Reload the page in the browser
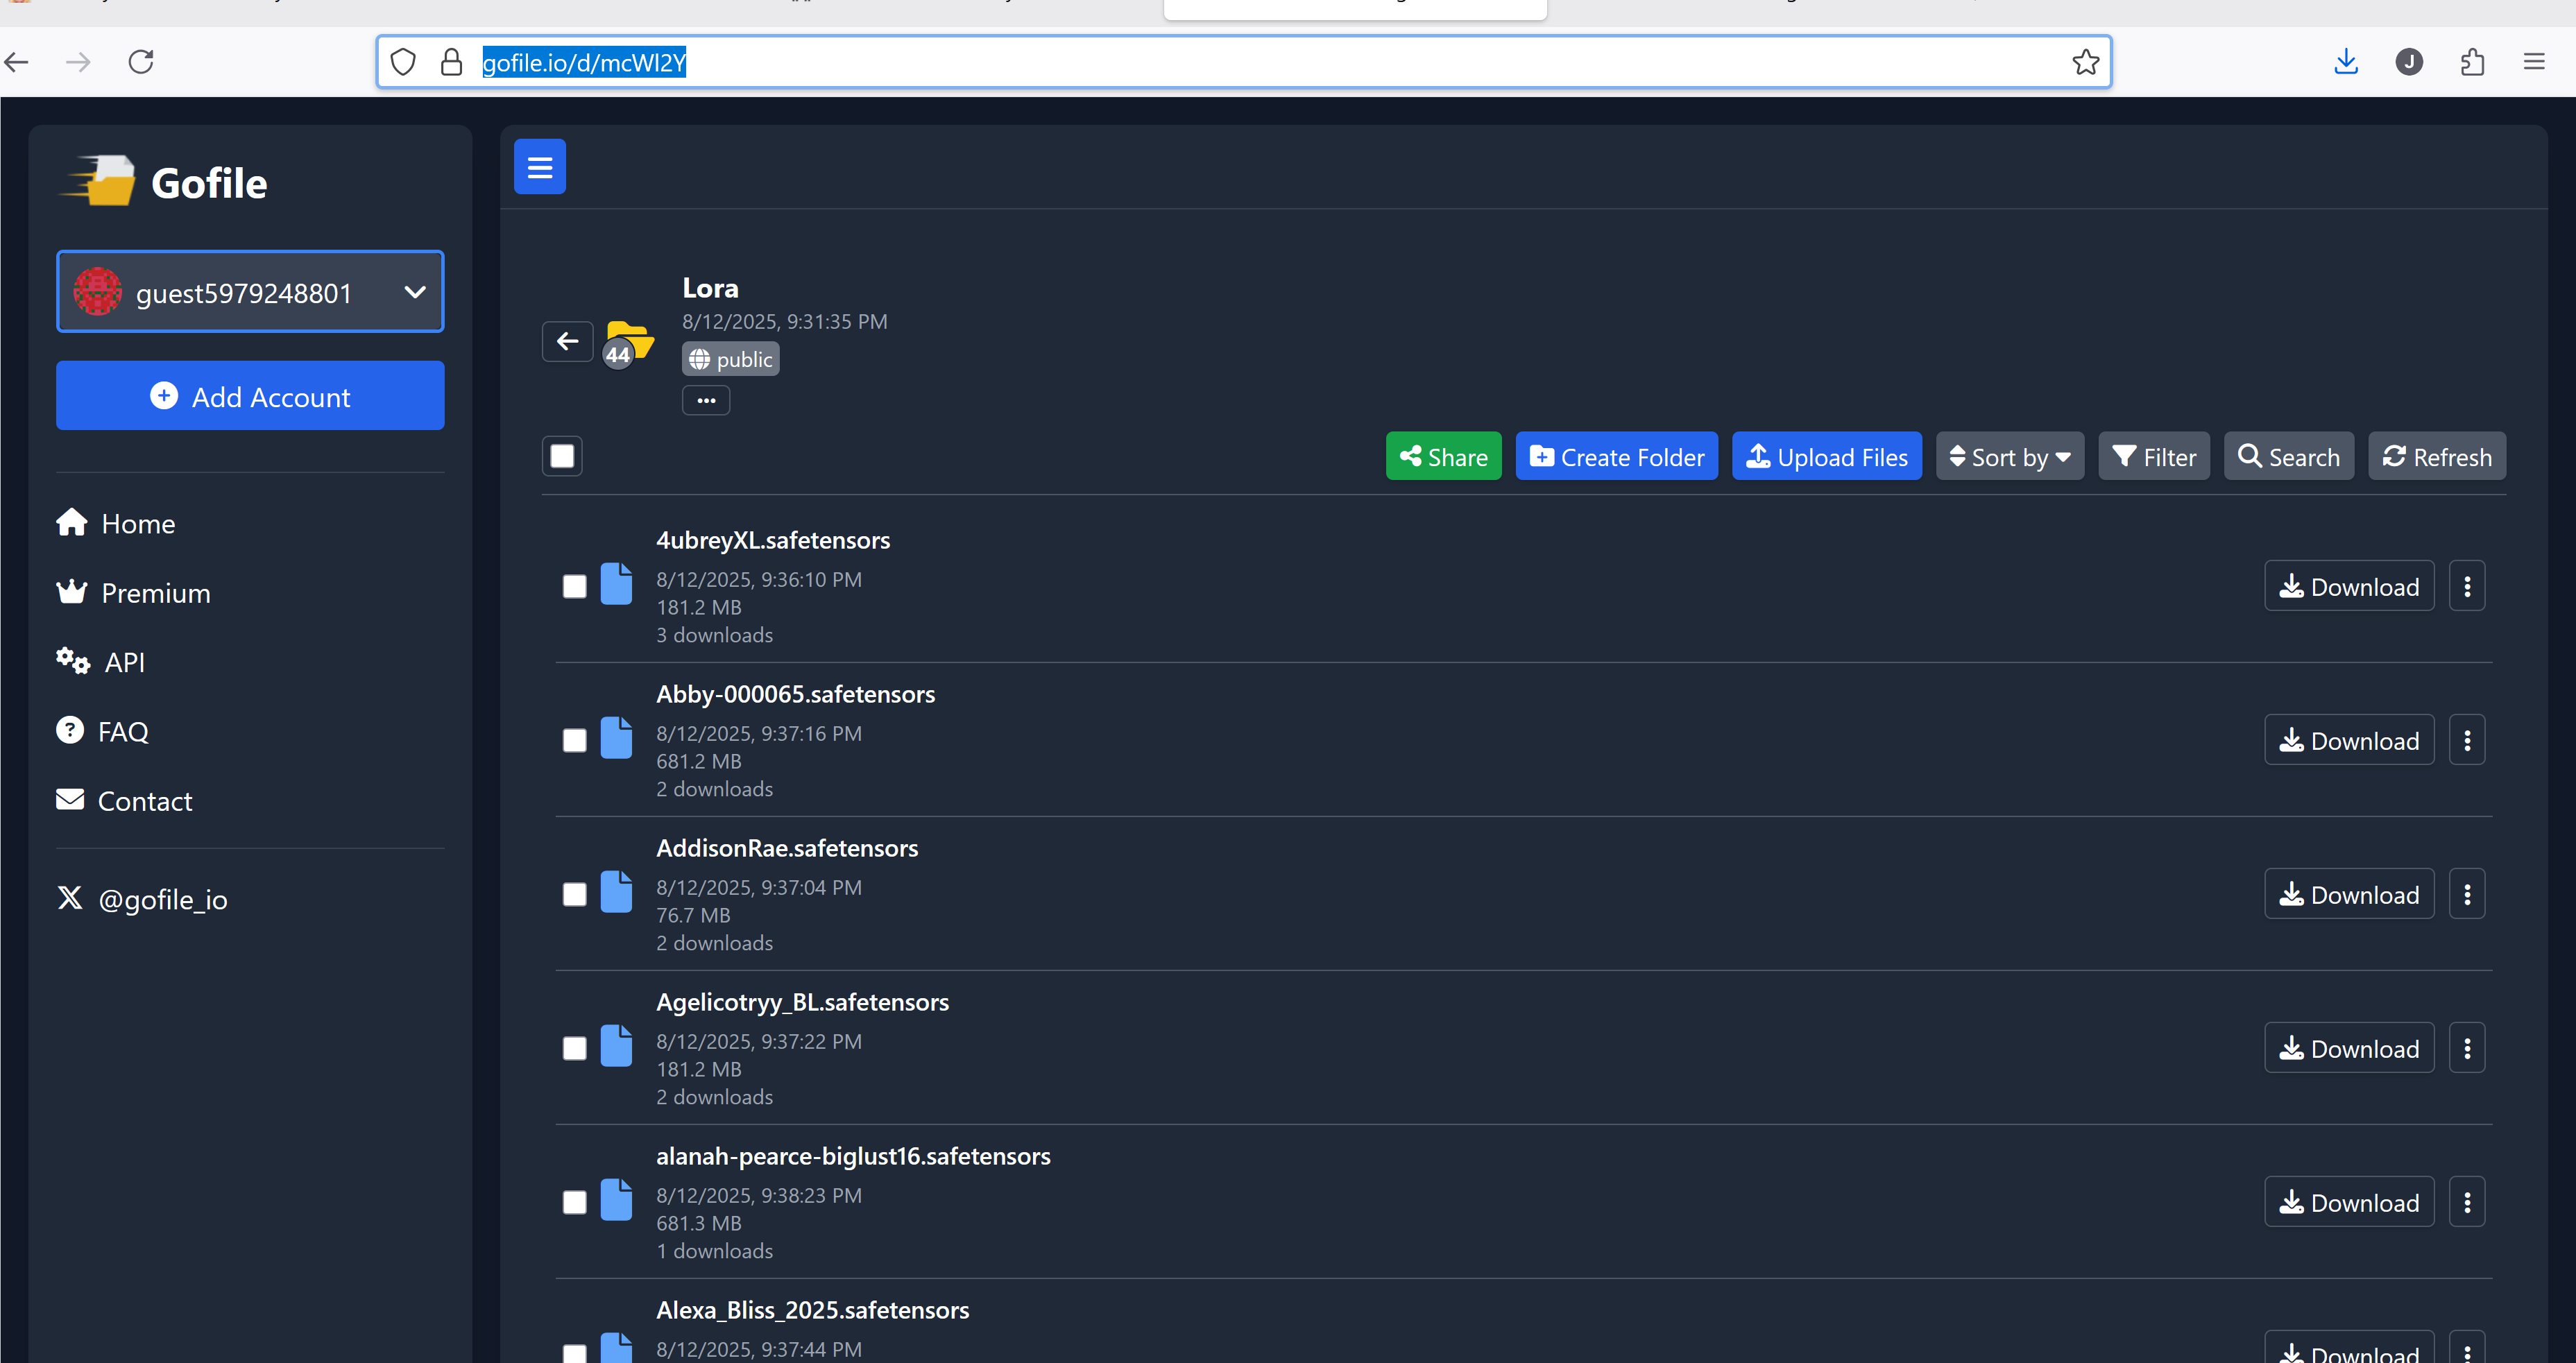The image size is (2576, 1363). 141,62
